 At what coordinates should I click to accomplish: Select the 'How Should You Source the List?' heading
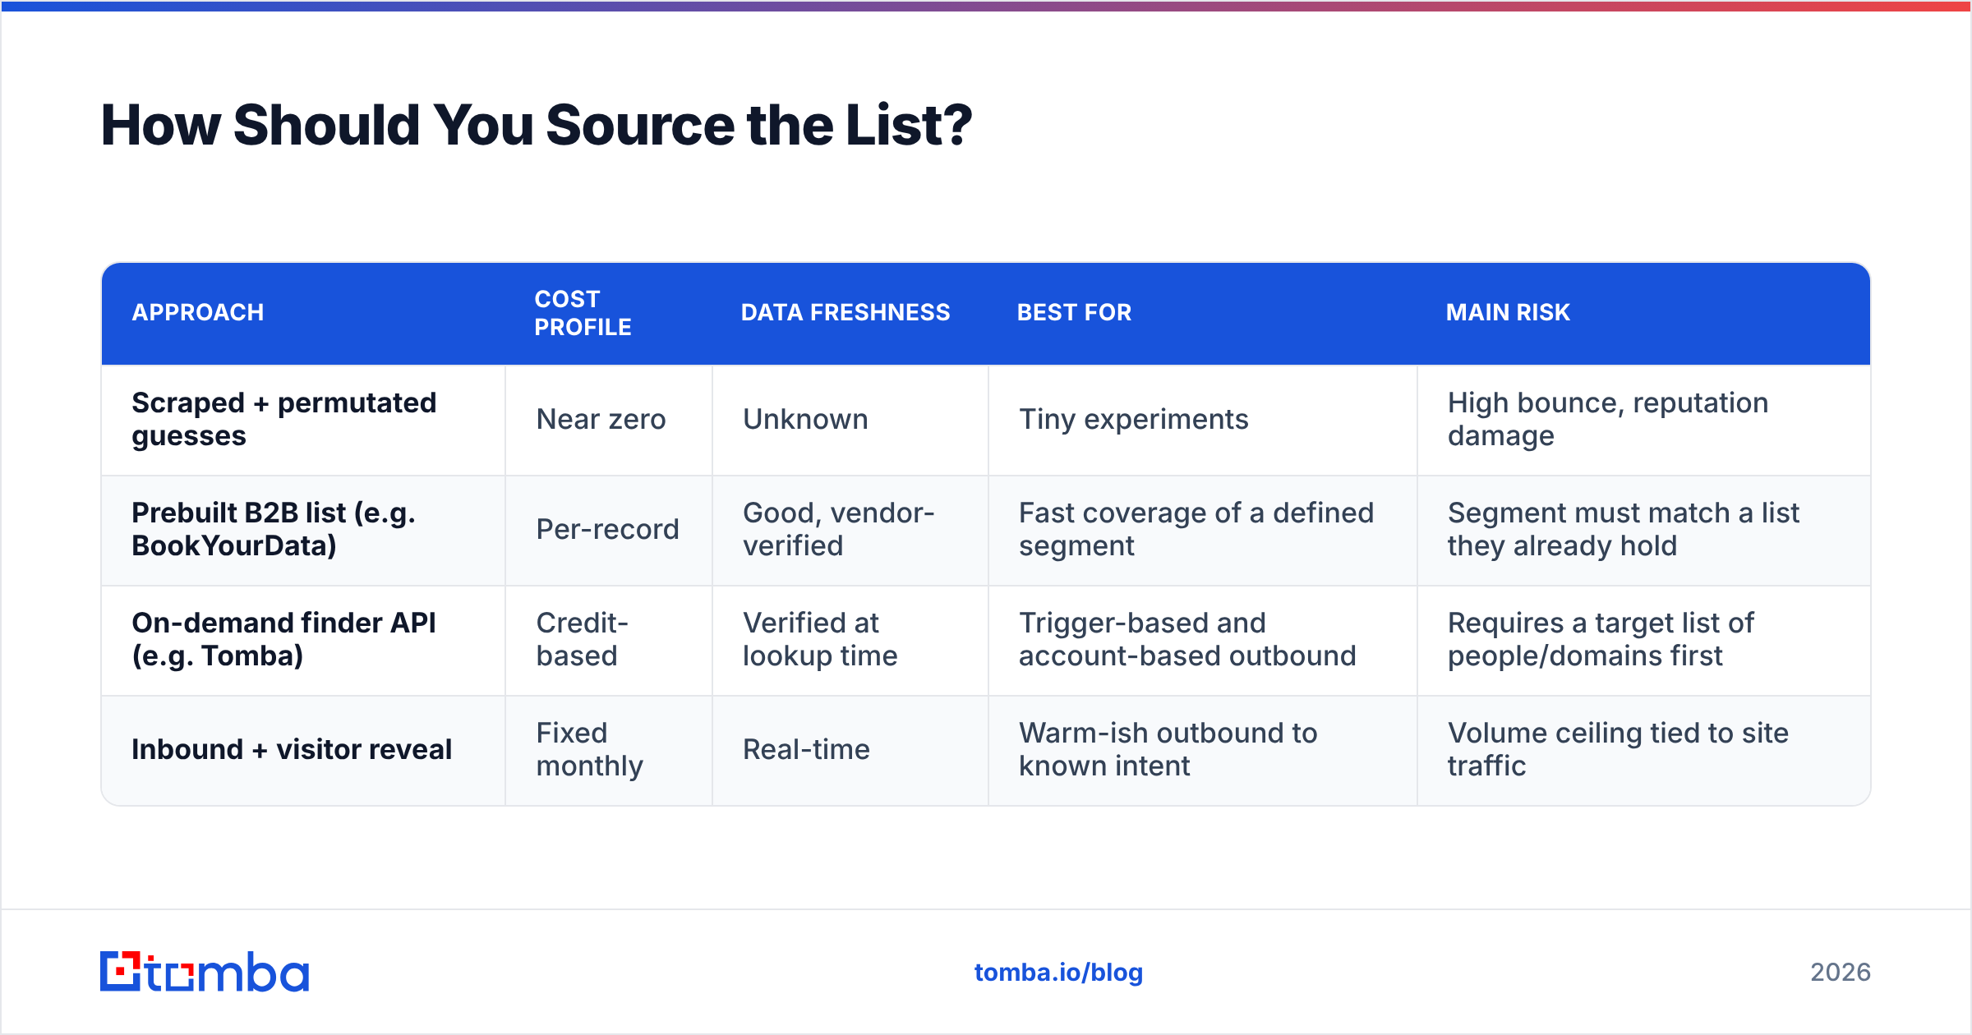[x=537, y=125]
